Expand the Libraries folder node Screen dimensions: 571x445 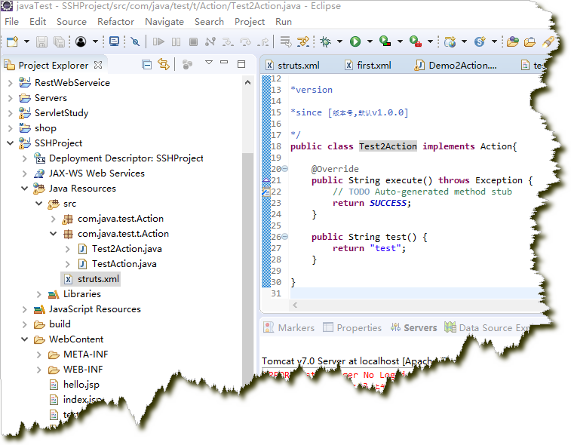pyautogui.click(x=39, y=294)
